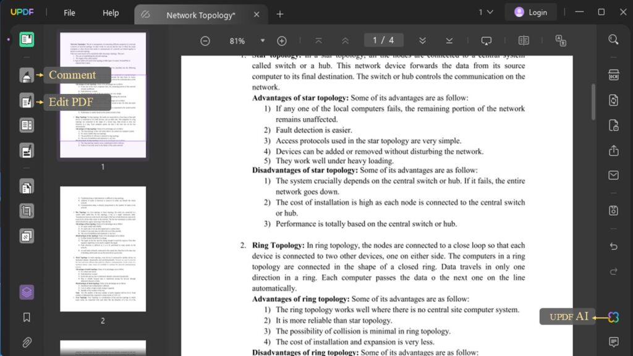Click the document vertical scrollbar
The width and height of the screenshot is (633, 356).
coord(593,102)
